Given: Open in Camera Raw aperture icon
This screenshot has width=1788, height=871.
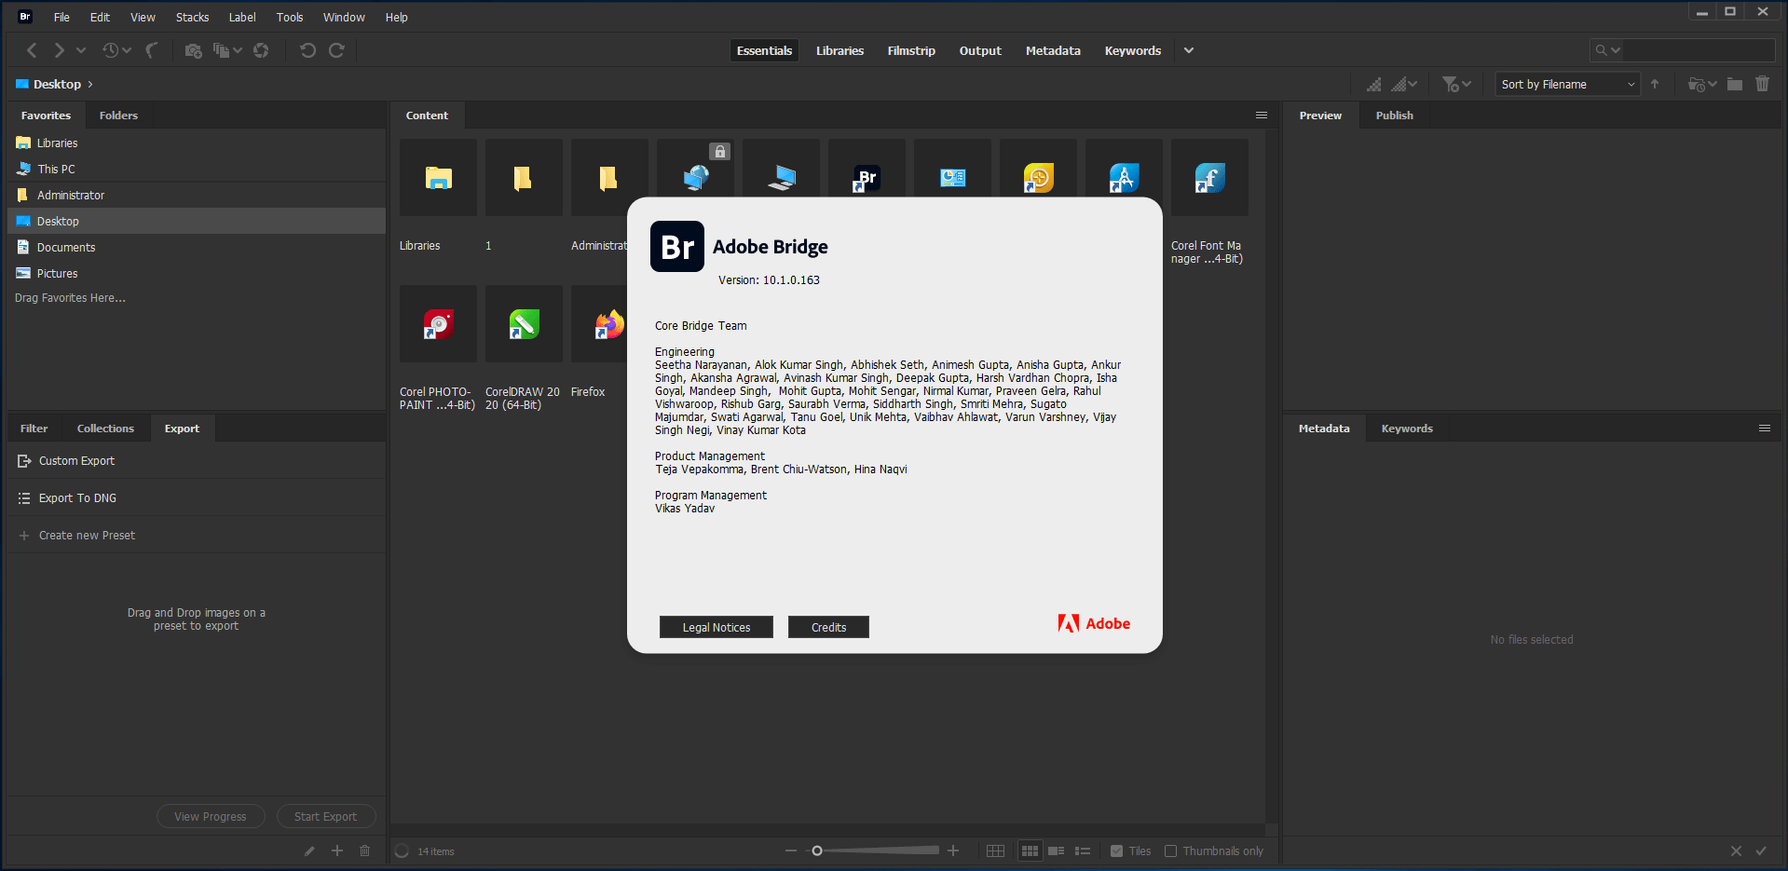Looking at the screenshot, I should [x=261, y=50].
